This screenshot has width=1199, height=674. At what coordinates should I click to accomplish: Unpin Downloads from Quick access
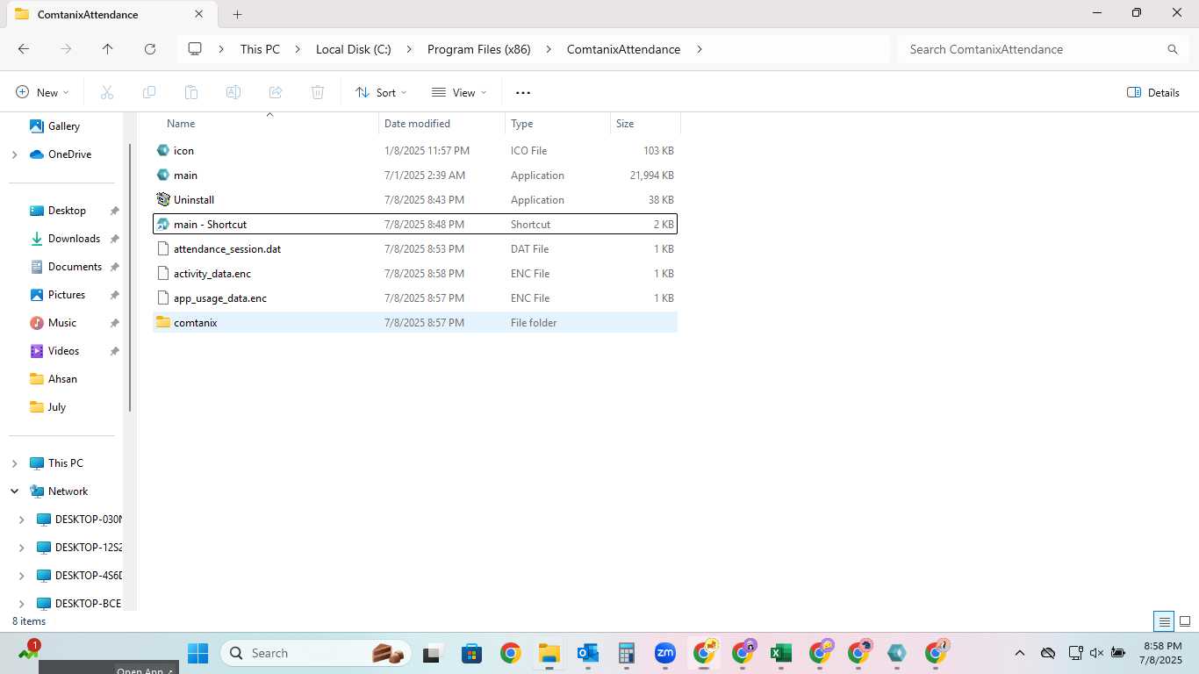114,239
